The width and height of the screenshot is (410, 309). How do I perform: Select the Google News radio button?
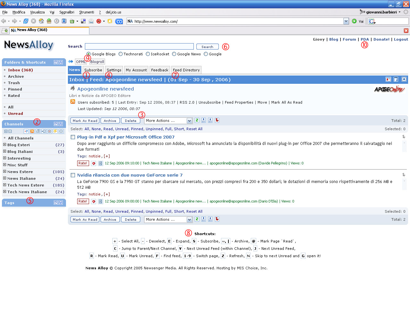tap(174, 54)
